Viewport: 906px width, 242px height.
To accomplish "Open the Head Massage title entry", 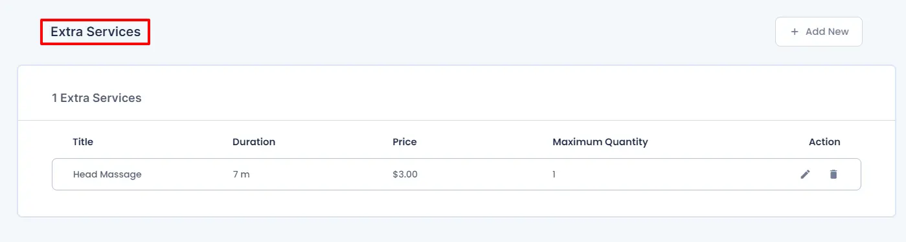I will tap(107, 174).
